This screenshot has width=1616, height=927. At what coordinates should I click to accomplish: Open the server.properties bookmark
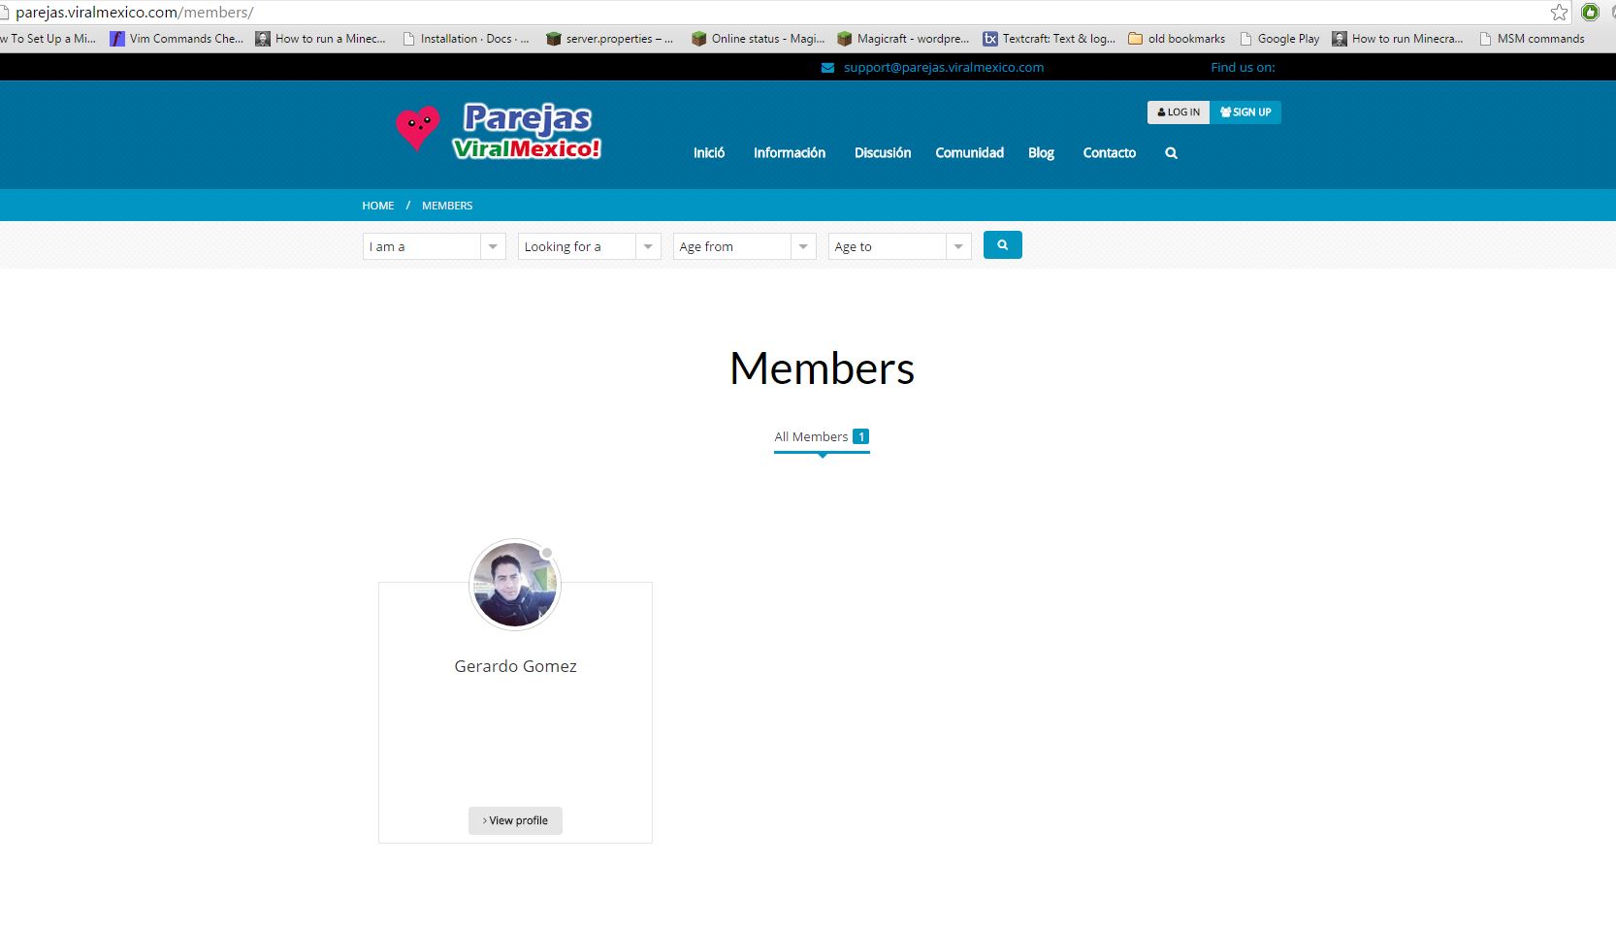pos(609,39)
